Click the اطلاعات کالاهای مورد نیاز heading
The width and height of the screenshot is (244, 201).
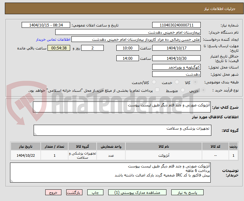click(215, 117)
